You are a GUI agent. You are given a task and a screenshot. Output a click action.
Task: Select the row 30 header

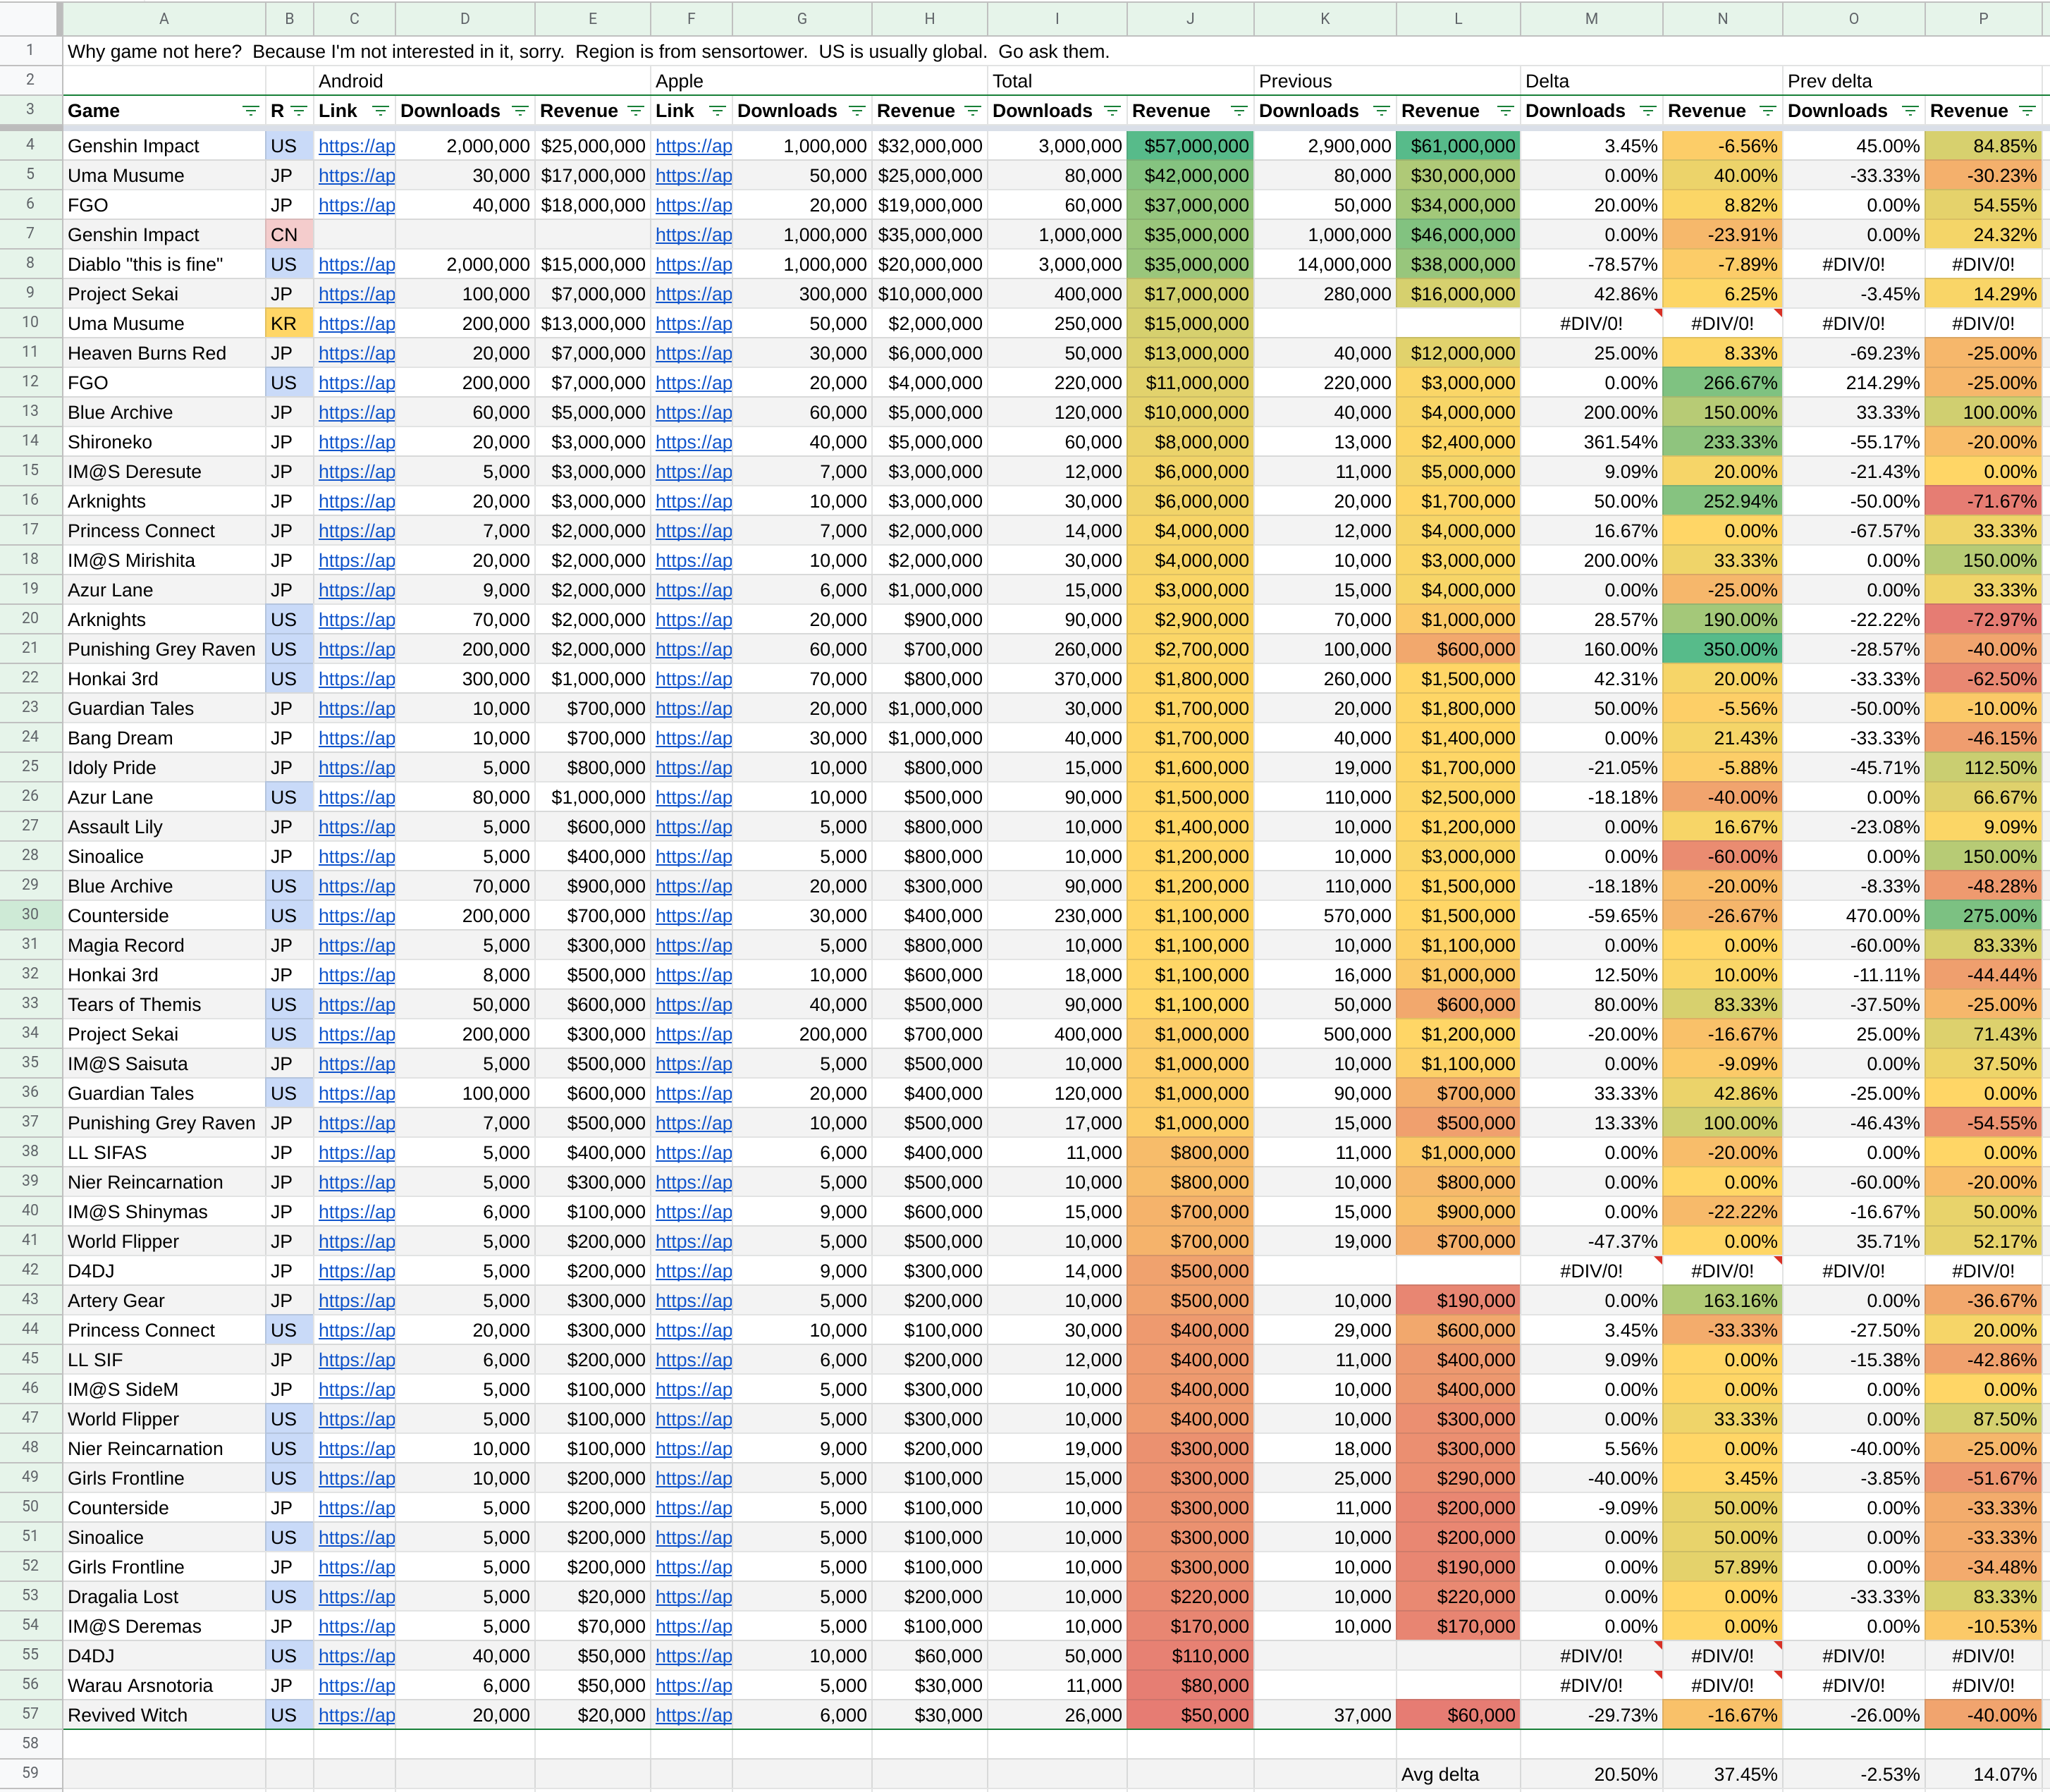tap(30, 915)
